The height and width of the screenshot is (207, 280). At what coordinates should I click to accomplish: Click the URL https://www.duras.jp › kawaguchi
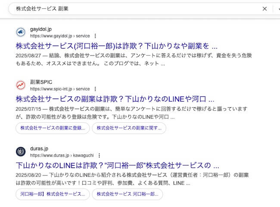tap(62, 155)
